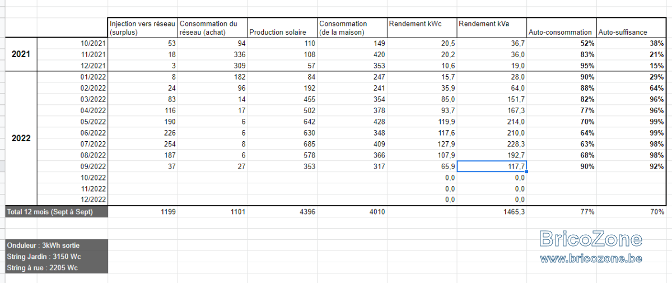
Task: Click the 'Auto-suffisance' column header
Action: (x=632, y=28)
